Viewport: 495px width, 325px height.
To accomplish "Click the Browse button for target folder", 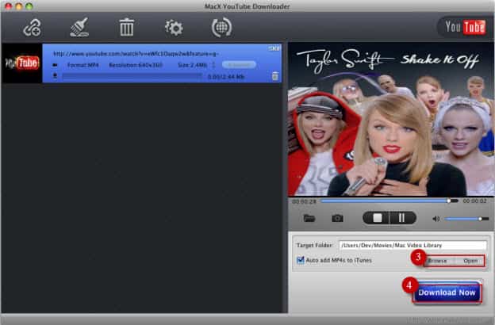I will point(438,261).
